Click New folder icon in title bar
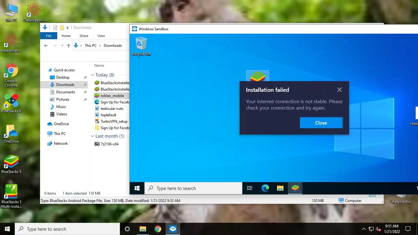This screenshot has width=418, height=235. (62, 28)
